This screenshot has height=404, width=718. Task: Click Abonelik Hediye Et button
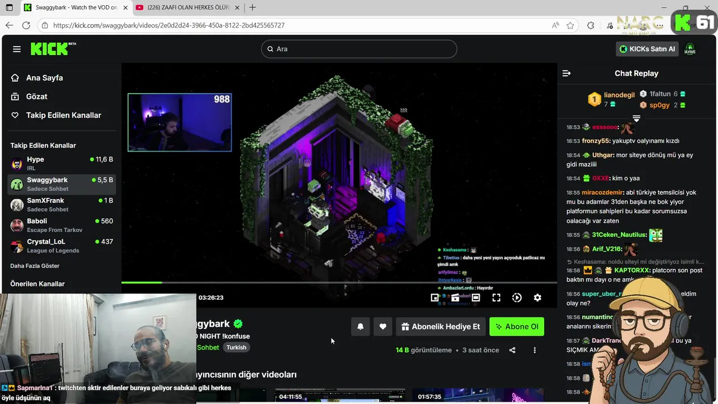(x=441, y=327)
